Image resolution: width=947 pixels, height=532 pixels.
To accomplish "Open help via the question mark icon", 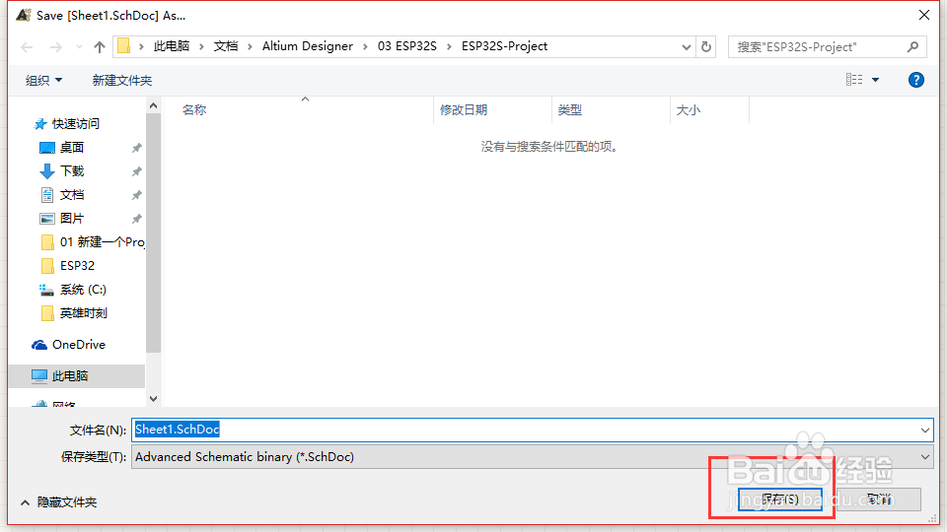I will point(915,80).
